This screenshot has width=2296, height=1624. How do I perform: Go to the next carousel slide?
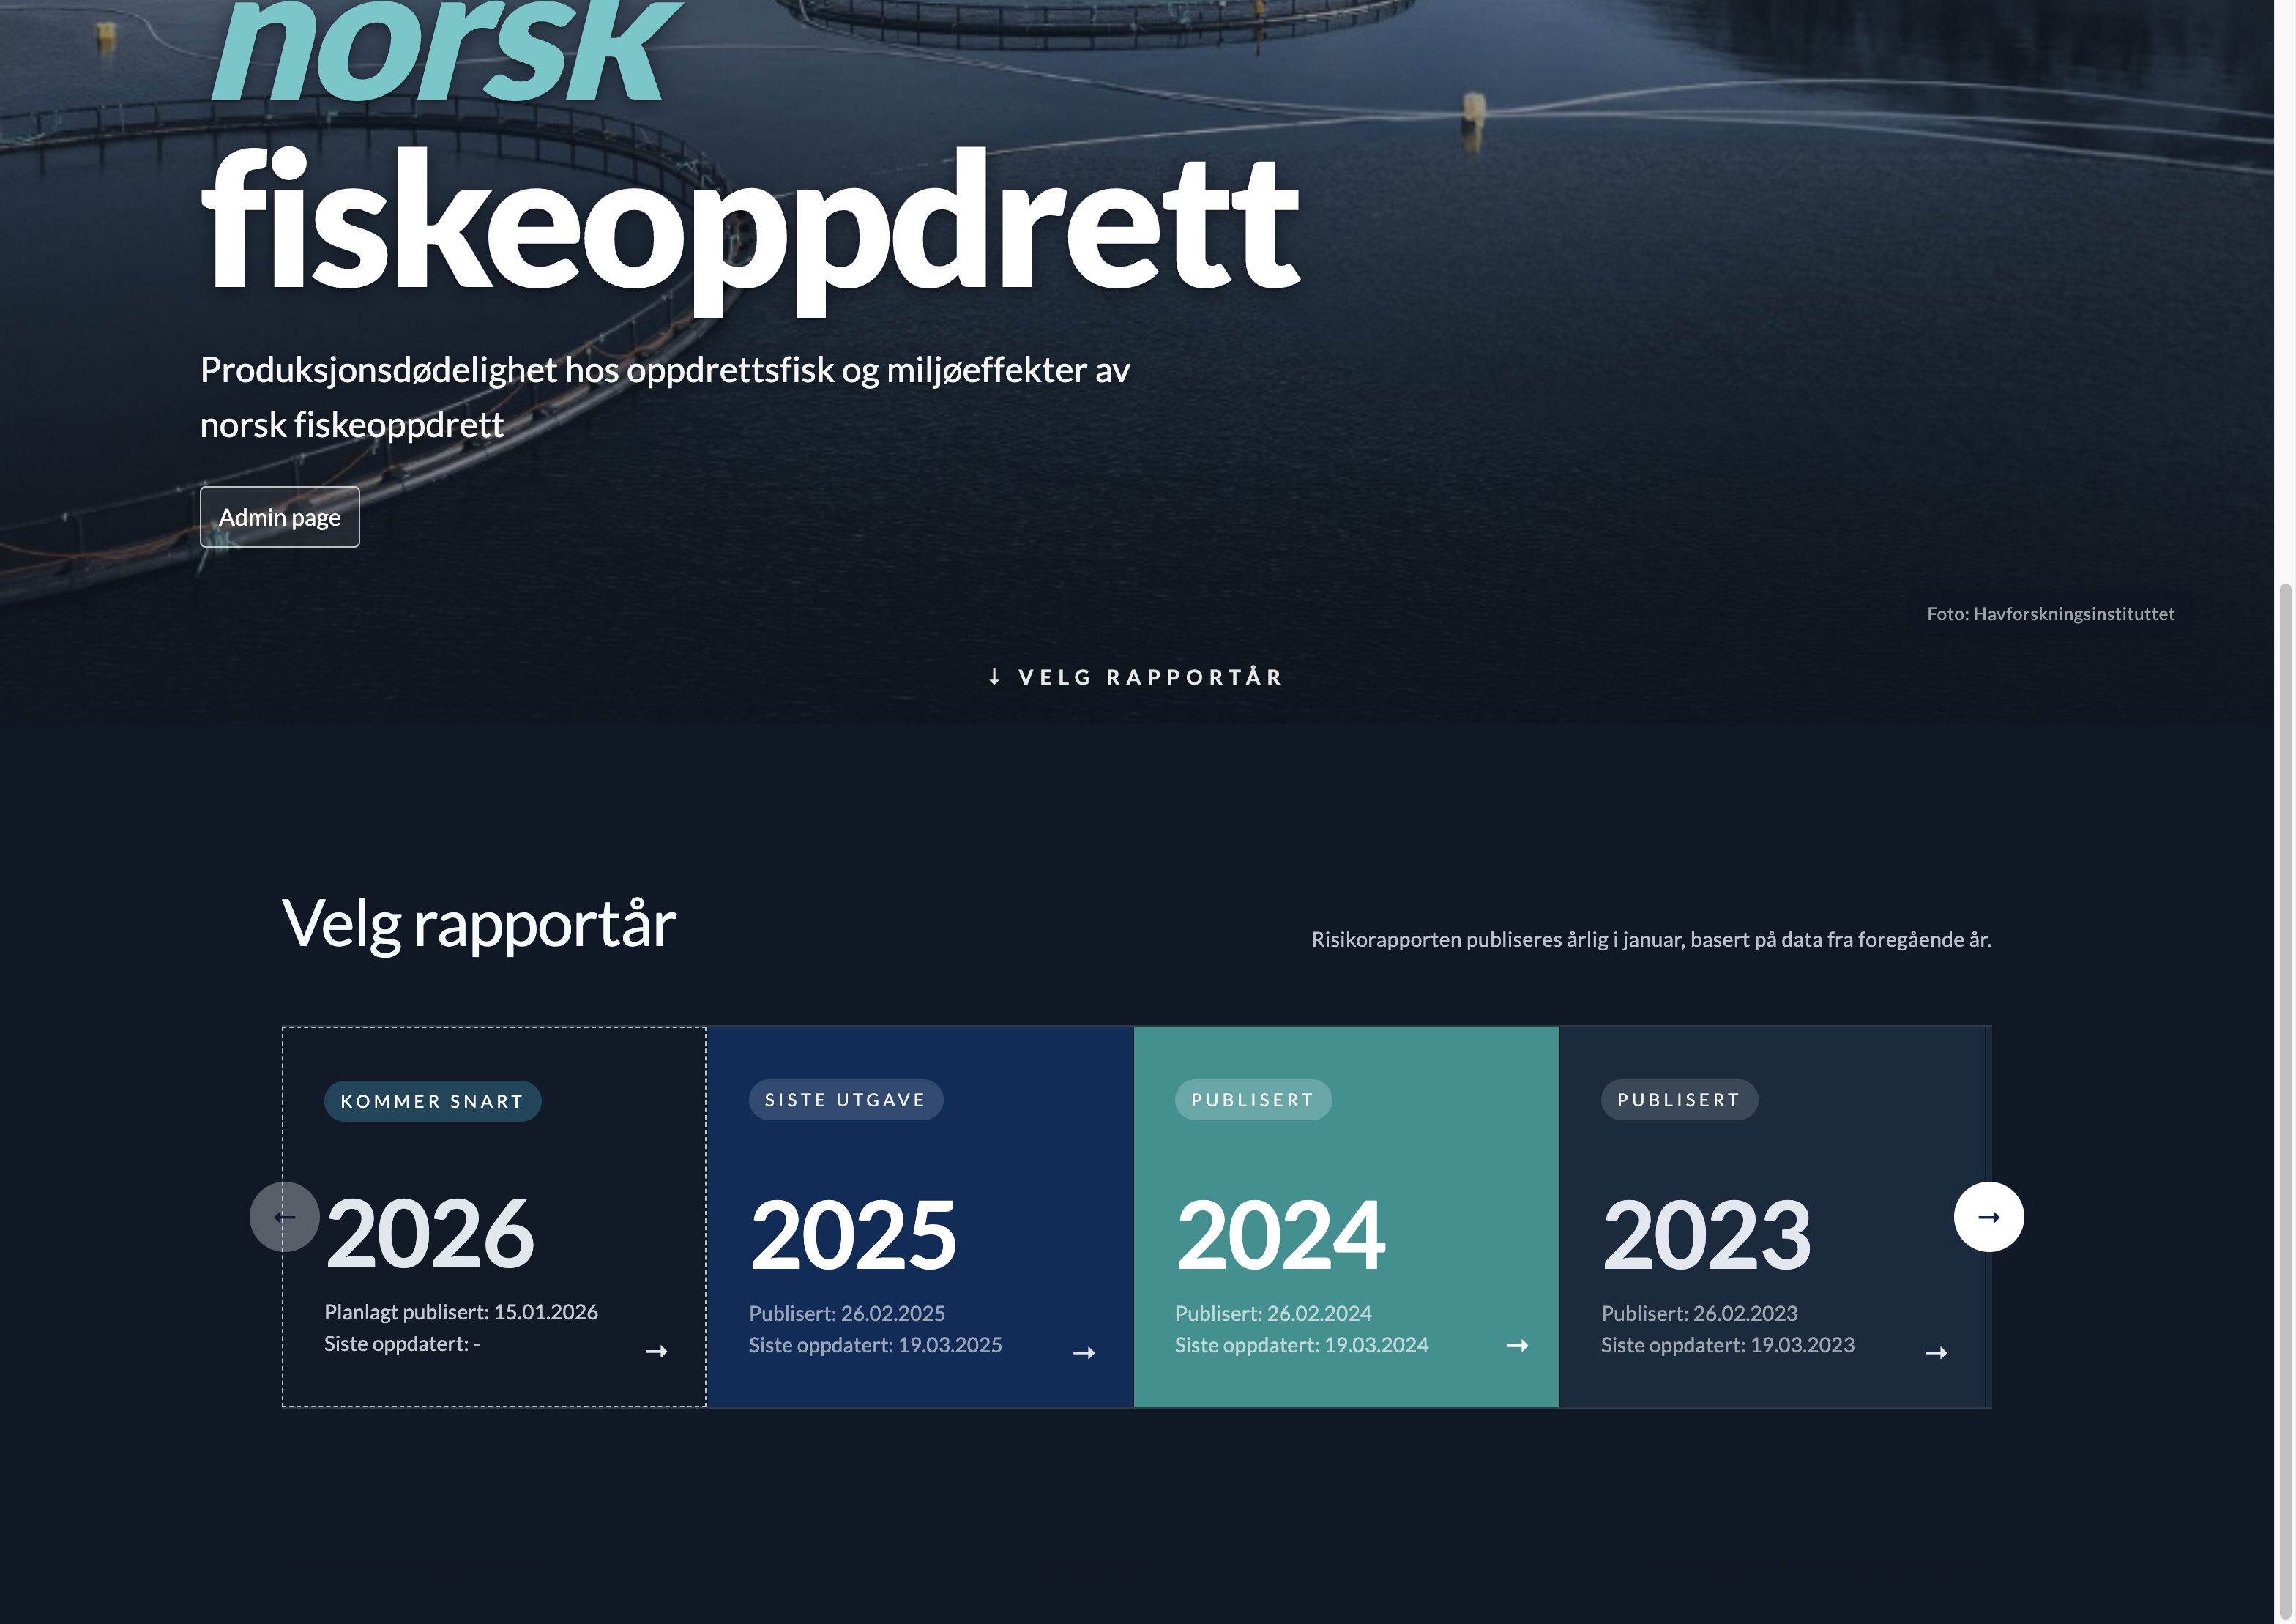point(1988,1217)
